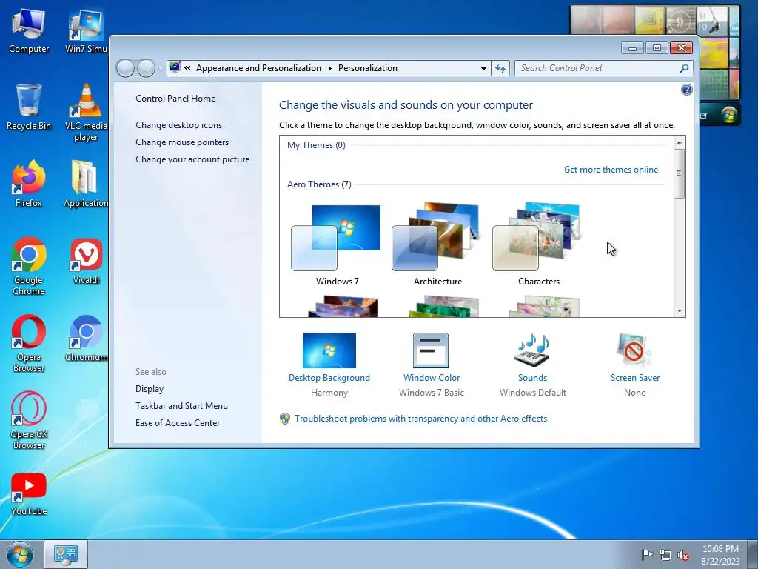Open the Computer desktop icon
758x569 pixels.
point(29,31)
